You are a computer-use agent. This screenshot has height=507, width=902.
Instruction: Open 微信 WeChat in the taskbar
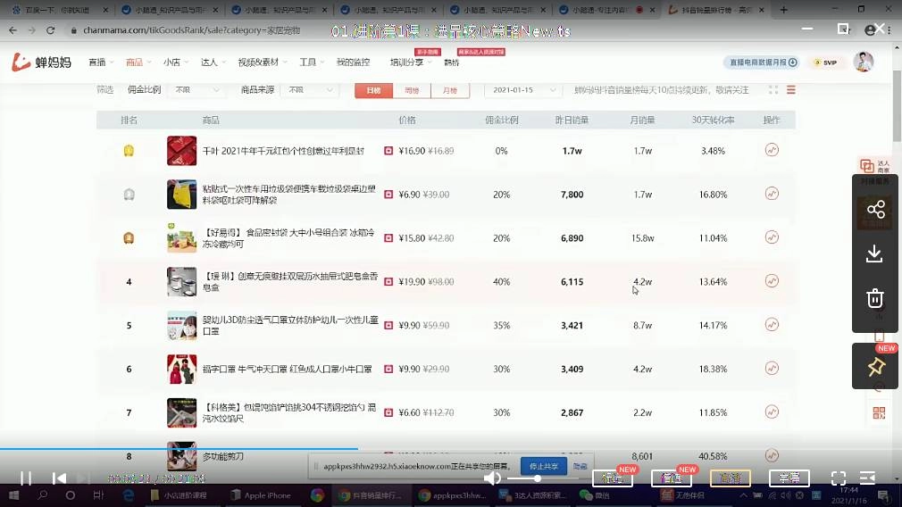[596, 495]
